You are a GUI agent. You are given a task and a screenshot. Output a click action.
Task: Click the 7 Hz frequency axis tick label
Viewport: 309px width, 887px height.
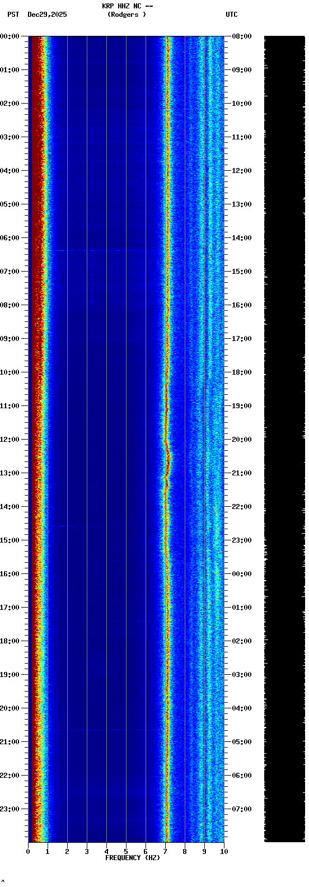(x=165, y=852)
